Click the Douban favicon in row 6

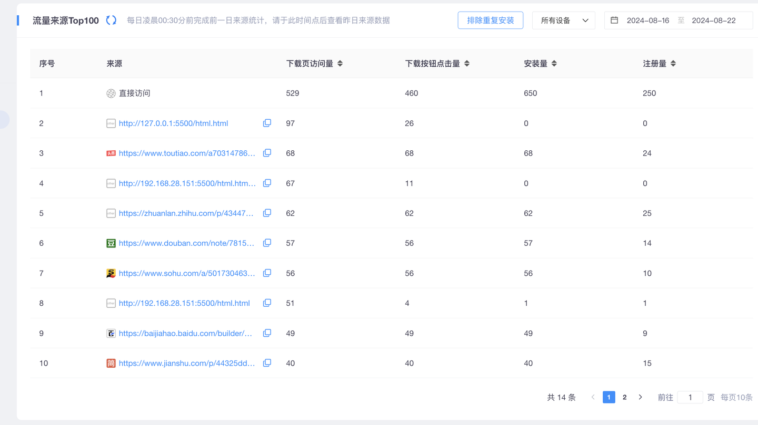pyautogui.click(x=111, y=243)
